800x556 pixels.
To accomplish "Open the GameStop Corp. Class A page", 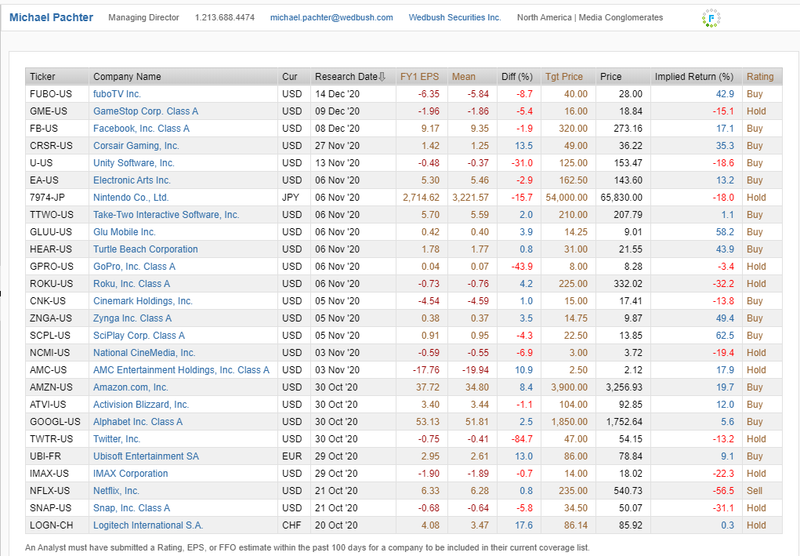I will coord(148,111).
